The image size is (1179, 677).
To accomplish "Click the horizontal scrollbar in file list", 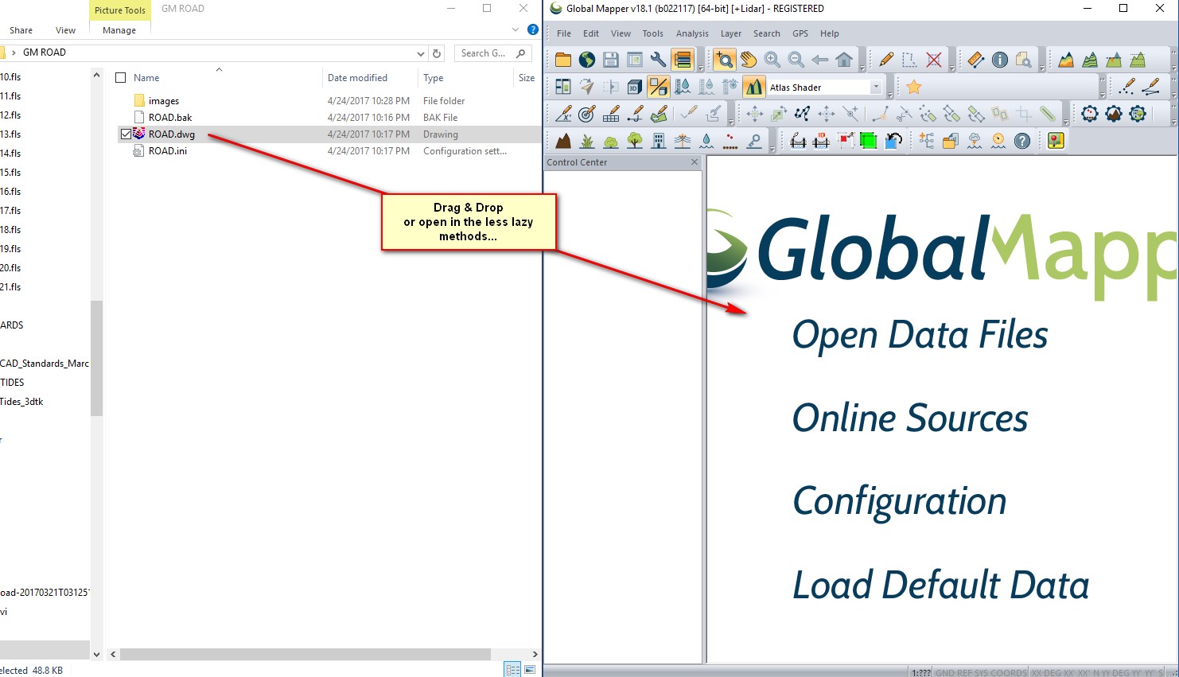I will [x=305, y=654].
